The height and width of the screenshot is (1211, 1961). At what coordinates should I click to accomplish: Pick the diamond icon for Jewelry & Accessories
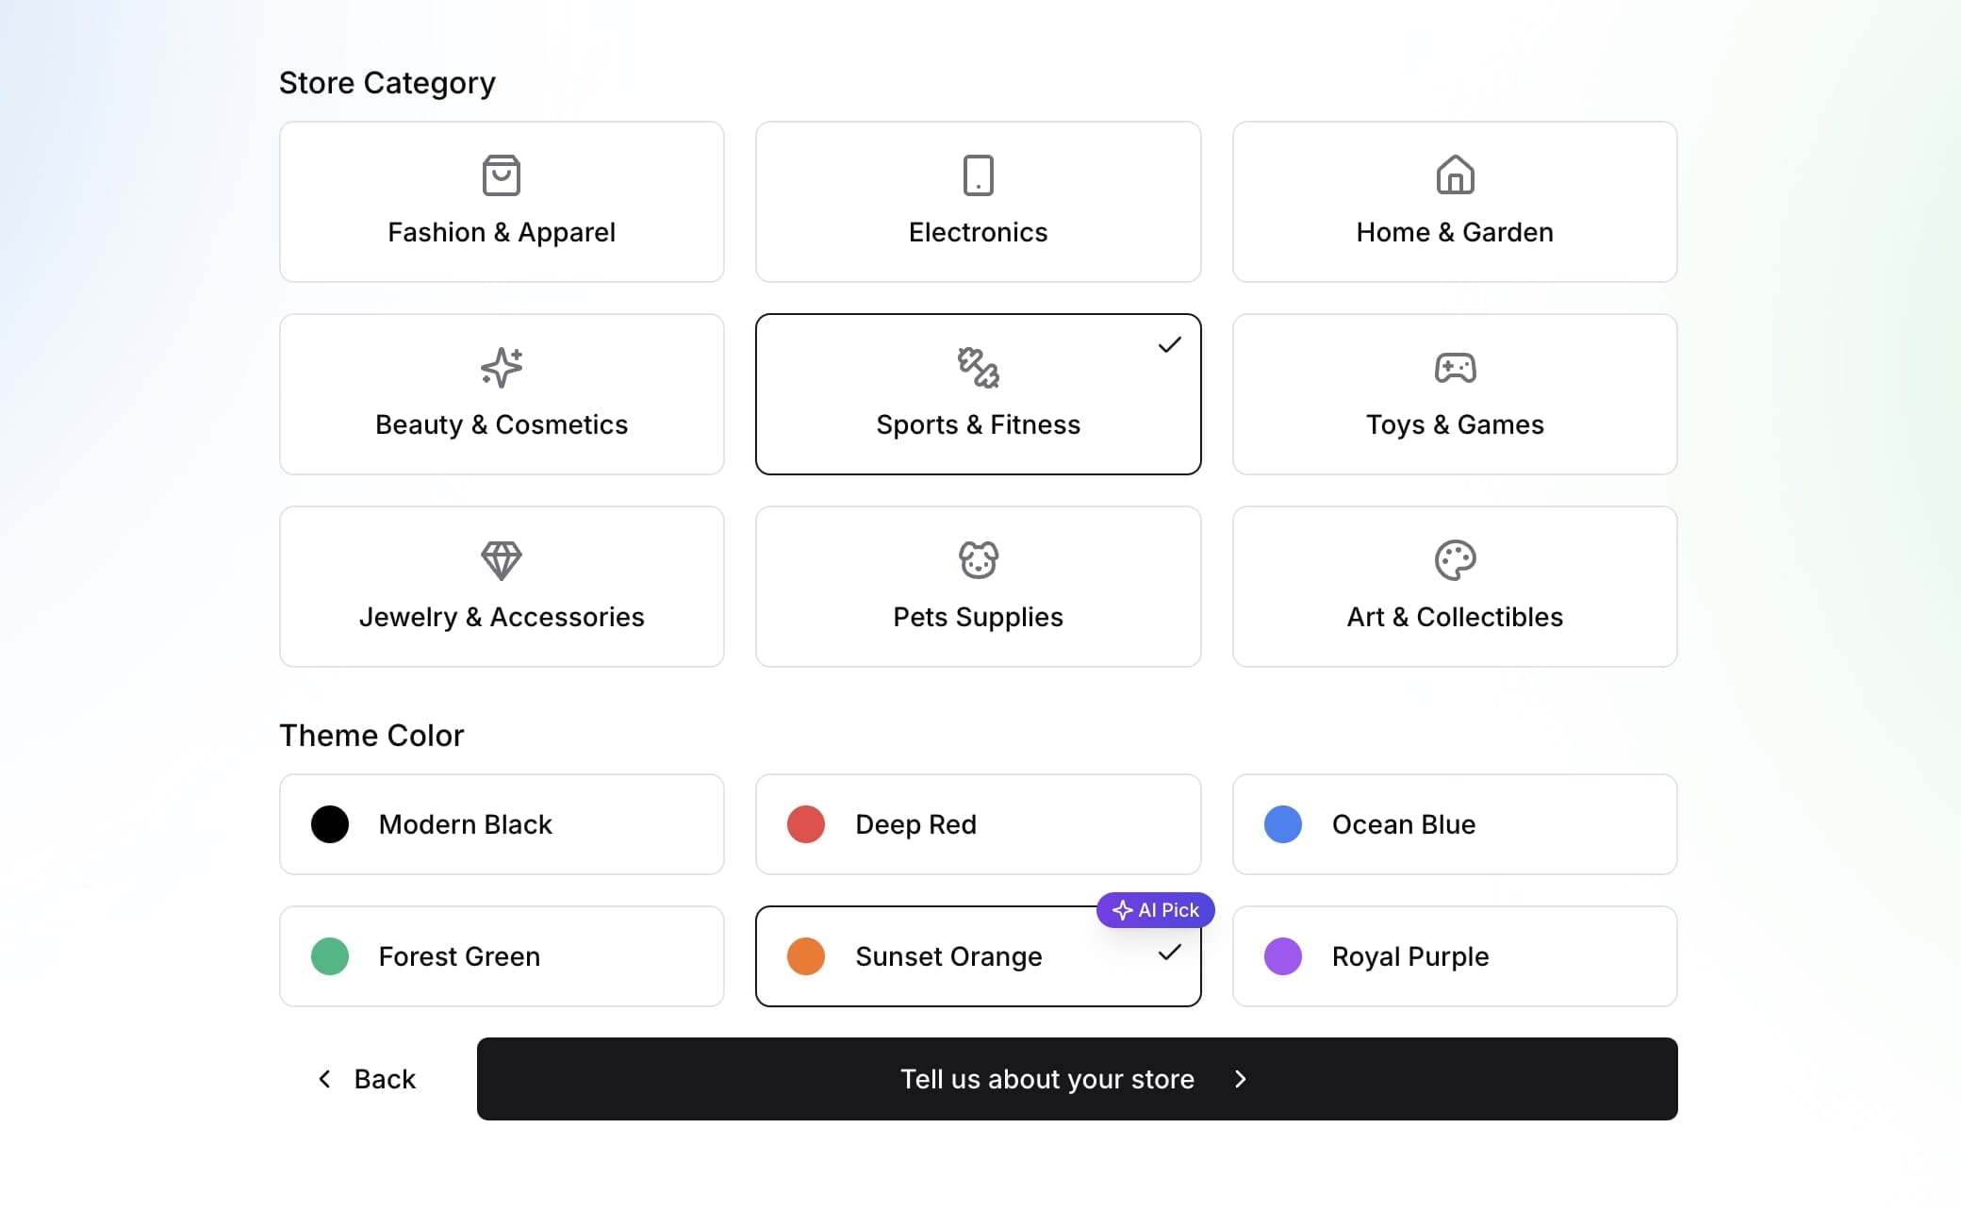pyautogui.click(x=501, y=560)
